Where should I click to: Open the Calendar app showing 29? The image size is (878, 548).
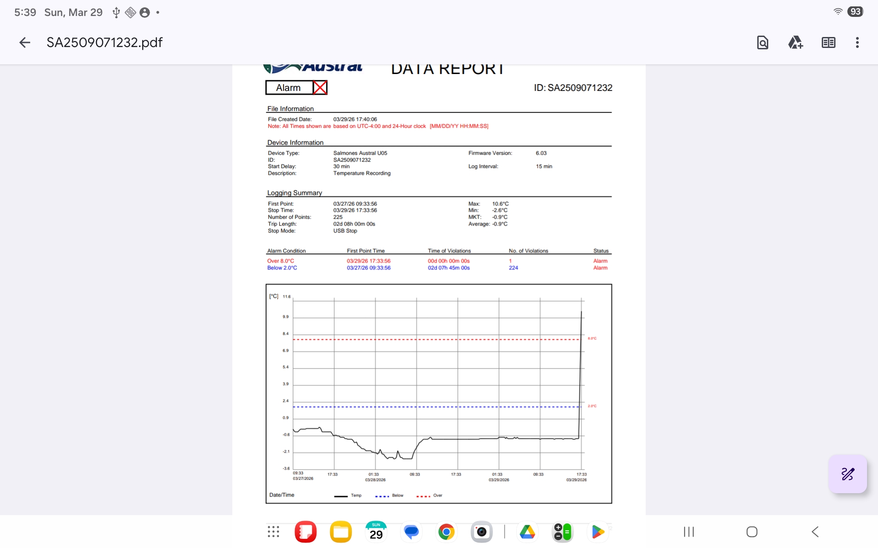(376, 532)
